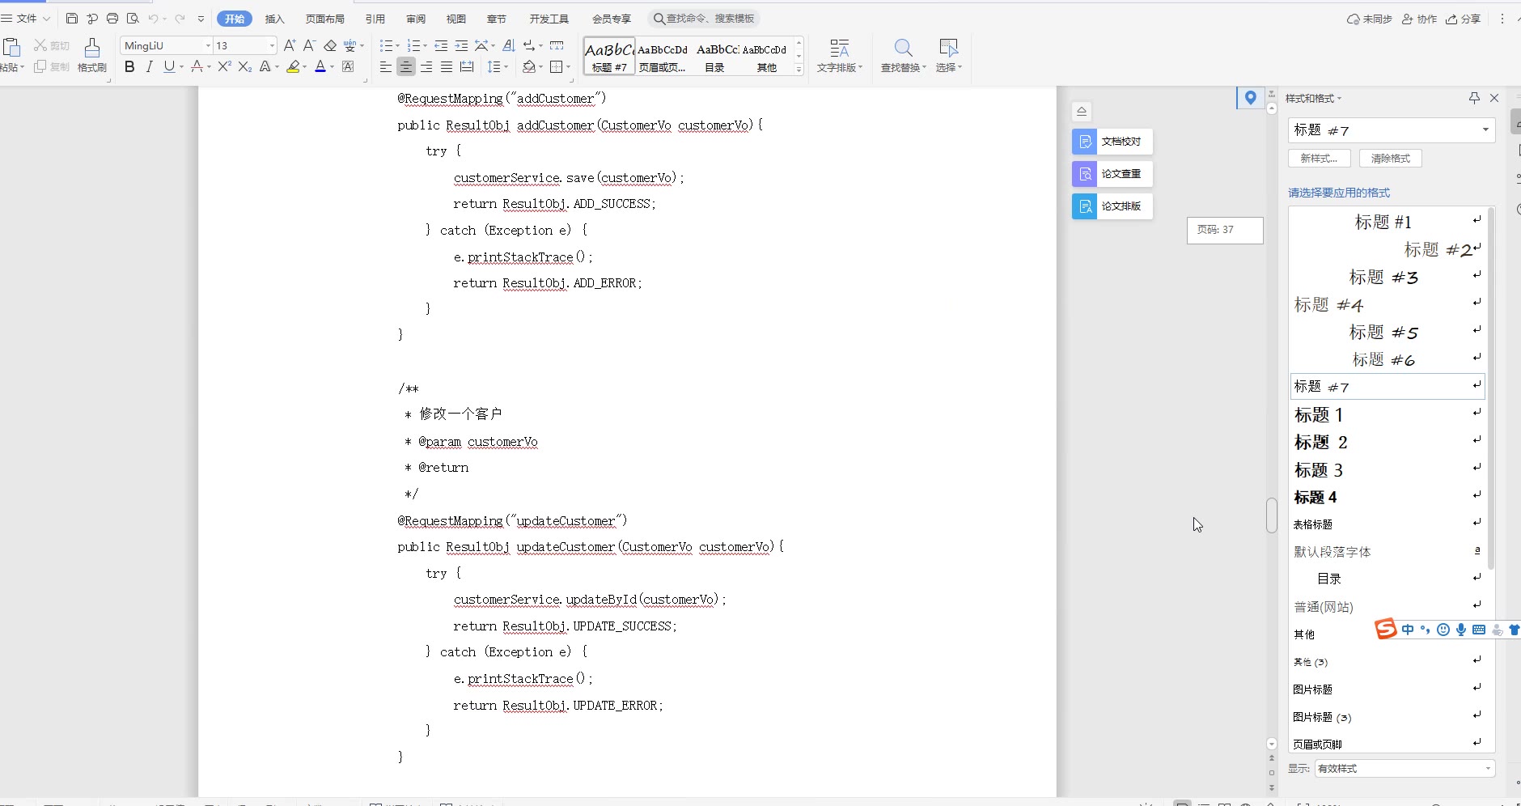The image size is (1521, 806).
Task: Open the 文件 menu
Action: pyautogui.click(x=26, y=19)
